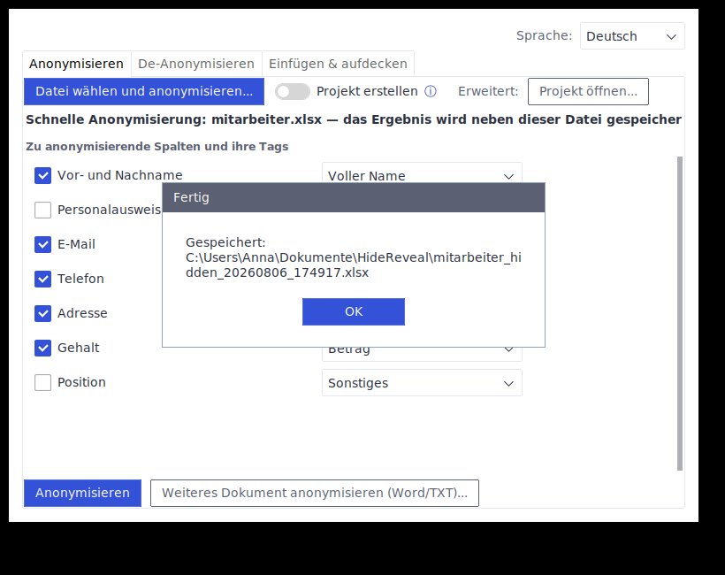Check the Personalausweis checkbox
725x575 pixels.
(x=43, y=210)
